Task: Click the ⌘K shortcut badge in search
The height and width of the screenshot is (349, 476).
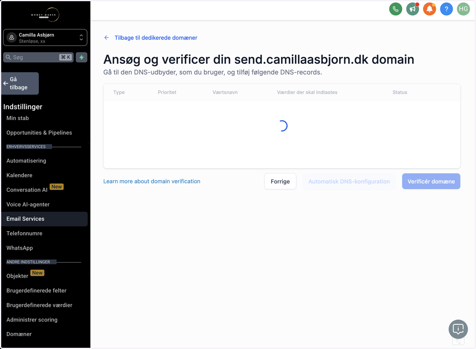Action: coord(65,57)
